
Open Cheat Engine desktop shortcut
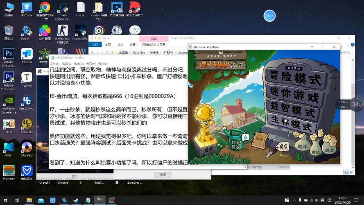click(x=63, y=11)
